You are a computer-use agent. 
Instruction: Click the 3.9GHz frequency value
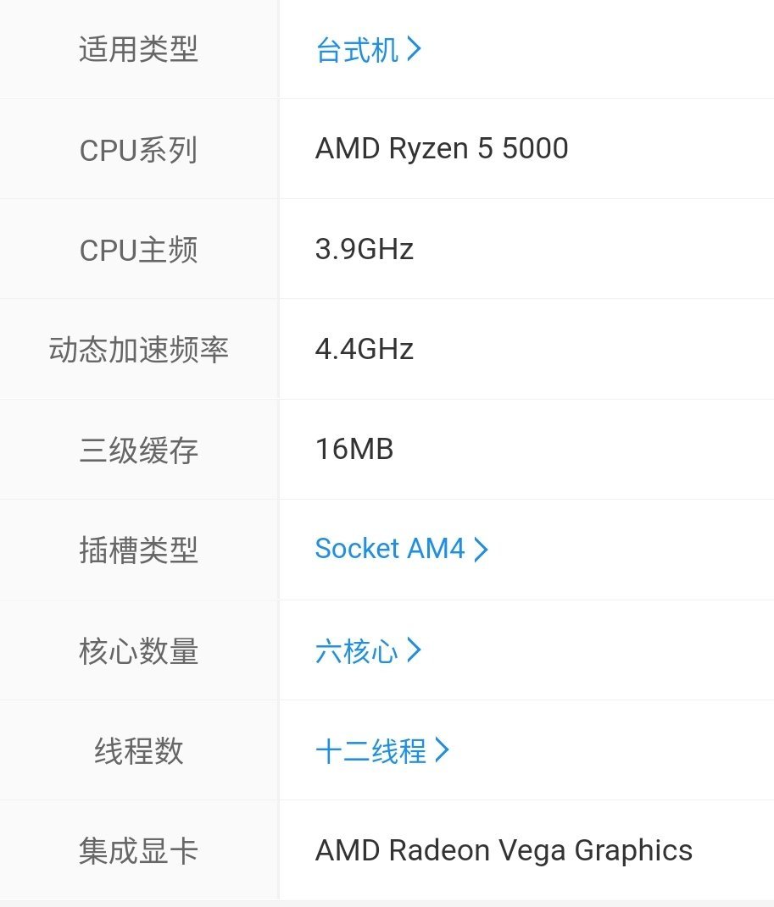(365, 249)
